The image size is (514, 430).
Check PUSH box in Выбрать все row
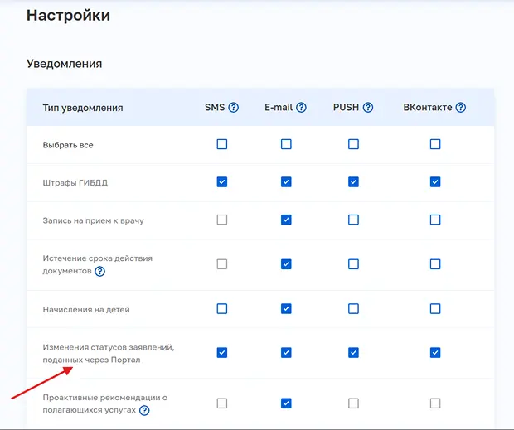(x=353, y=144)
